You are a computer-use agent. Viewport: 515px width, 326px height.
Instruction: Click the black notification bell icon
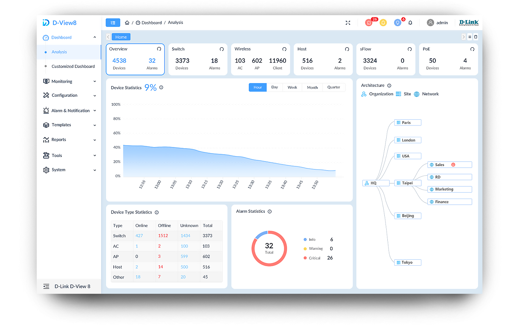pos(410,23)
